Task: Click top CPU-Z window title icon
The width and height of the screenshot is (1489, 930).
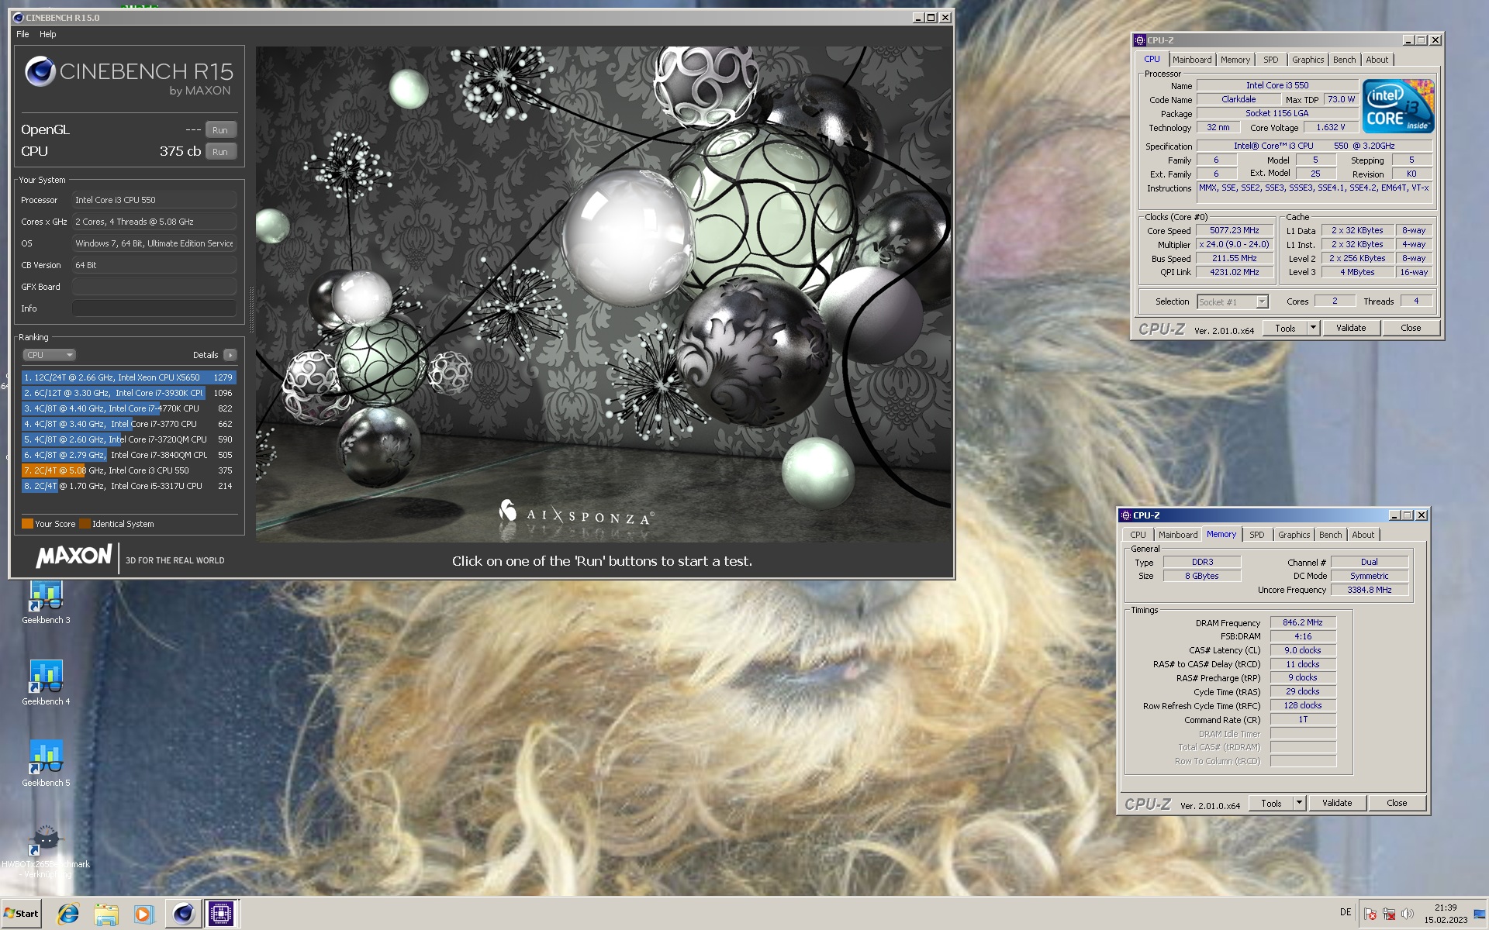Action: 1140,40
